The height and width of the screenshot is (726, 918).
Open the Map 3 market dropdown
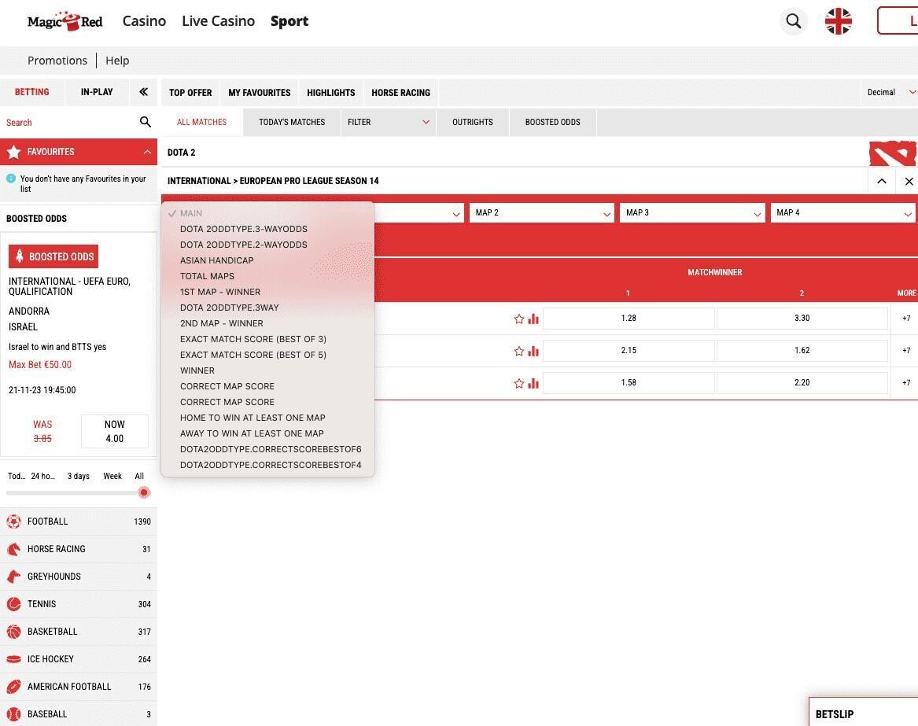[x=692, y=212]
